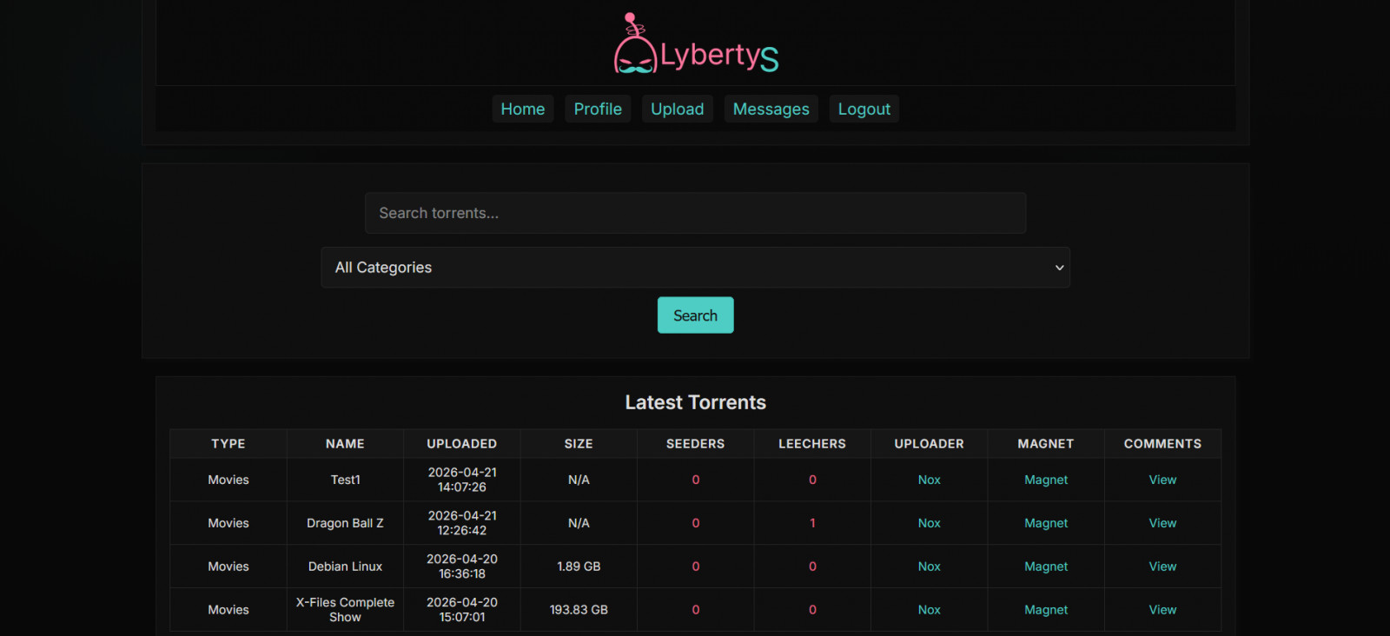Log out using the Logout link
1390x636 pixels.
(x=864, y=109)
